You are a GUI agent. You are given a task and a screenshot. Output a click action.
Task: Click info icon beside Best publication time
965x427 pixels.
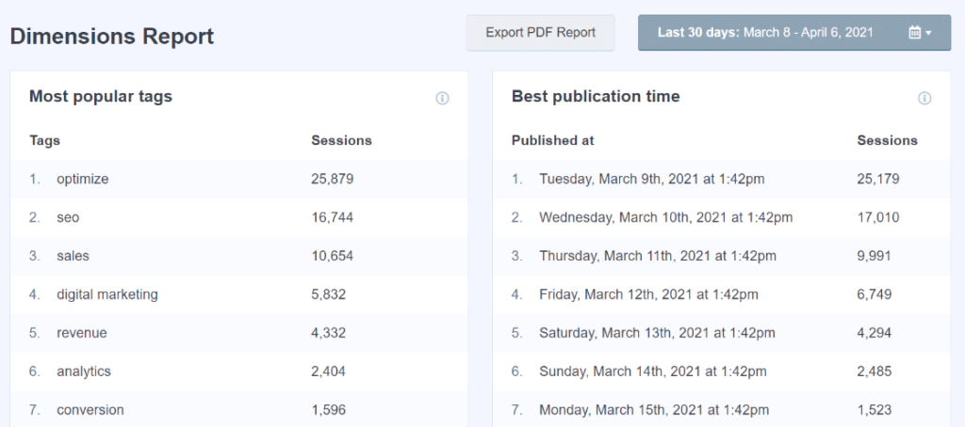[x=924, y=98]
